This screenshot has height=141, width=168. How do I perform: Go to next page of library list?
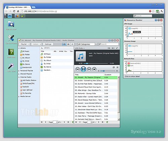64,122
